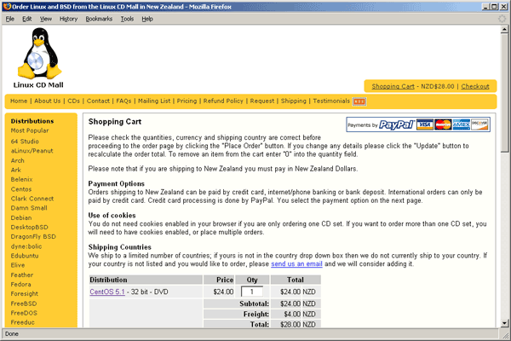Screen dimensions: 511x341
Task: Open Freeduc distribution link
Action: click(22, 323)
